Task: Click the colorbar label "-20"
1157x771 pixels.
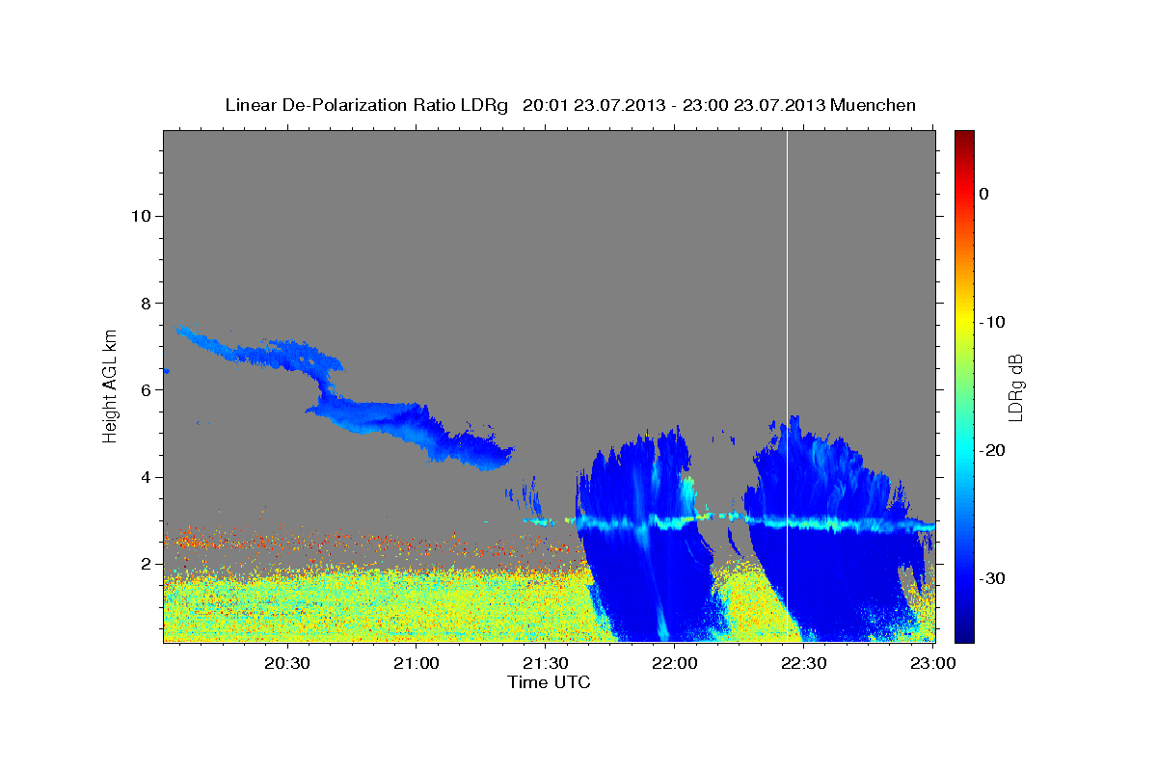Action: [x=992, y=450]
